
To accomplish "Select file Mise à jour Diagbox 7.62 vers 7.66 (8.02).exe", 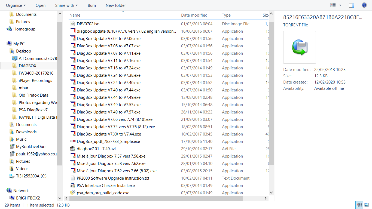I will (x=117, y=171).
